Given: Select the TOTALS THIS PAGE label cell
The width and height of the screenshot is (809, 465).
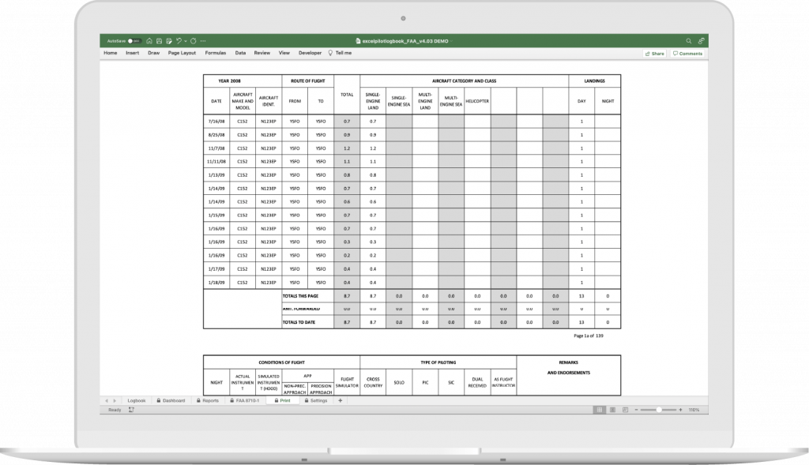Looking at the screenshot, I should (x=307, y=296).
